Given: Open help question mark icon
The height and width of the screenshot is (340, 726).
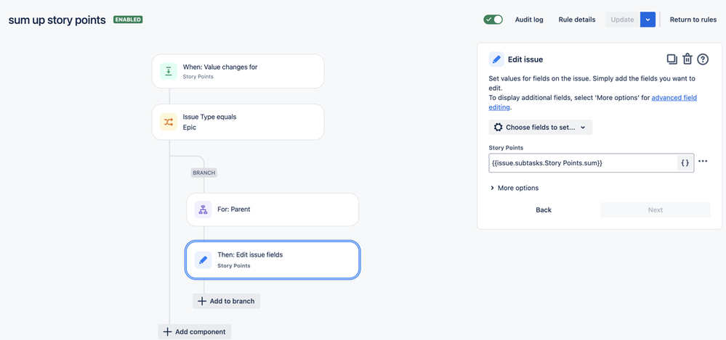Looking at the screenshot, I should tap(703, 59).
